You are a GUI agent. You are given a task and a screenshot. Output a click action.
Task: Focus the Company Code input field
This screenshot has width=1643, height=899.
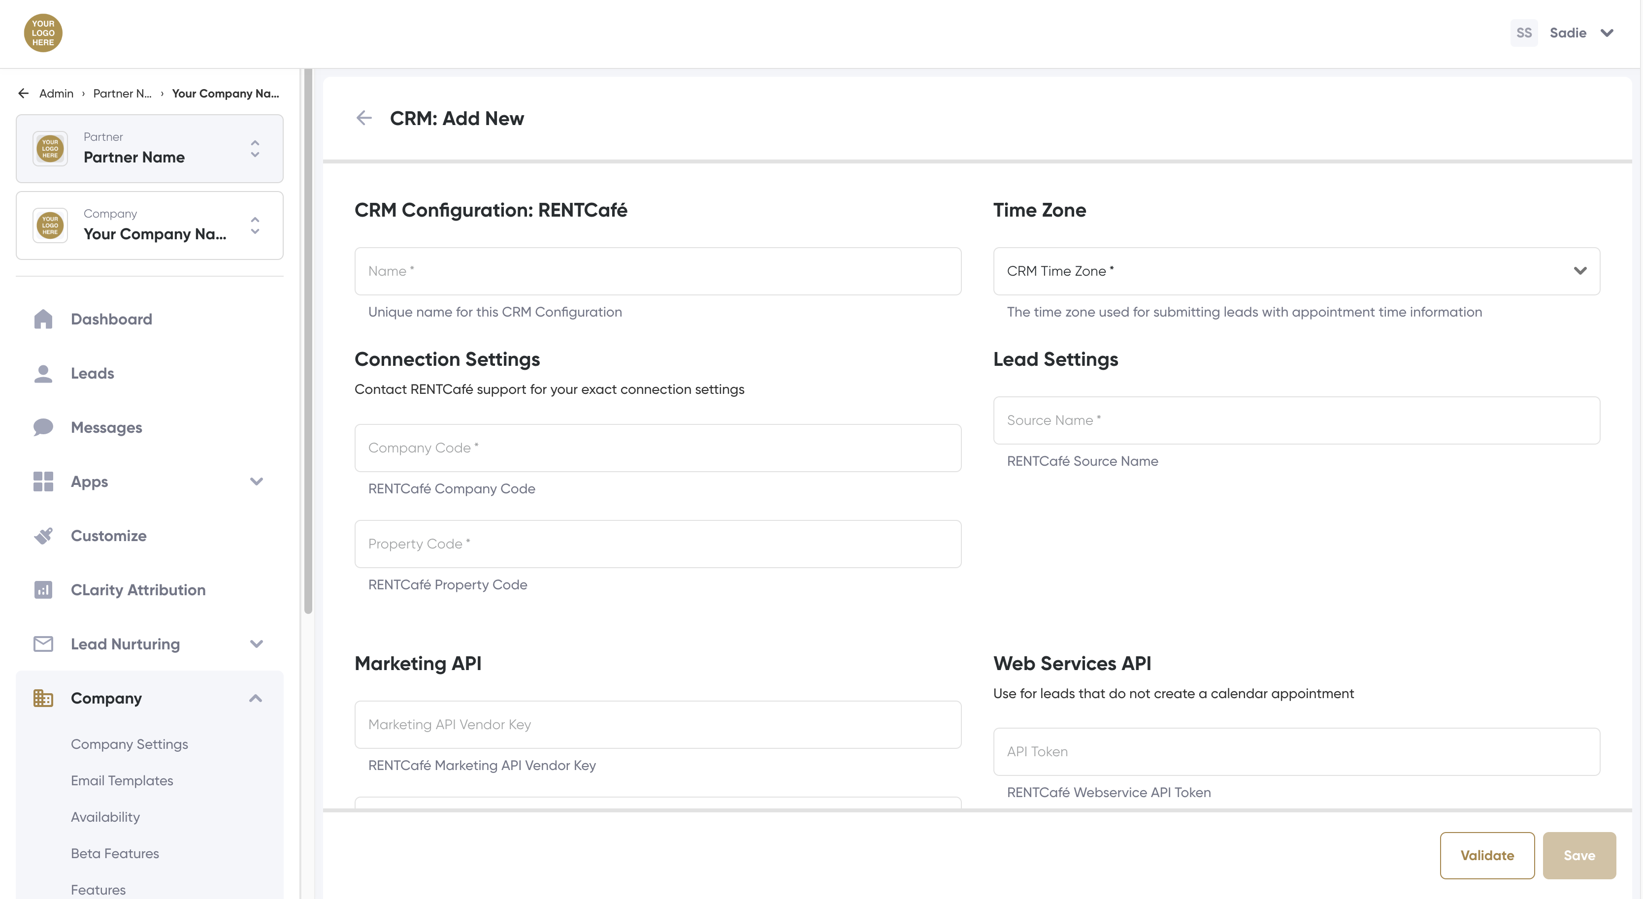click(x=657, y=448)
